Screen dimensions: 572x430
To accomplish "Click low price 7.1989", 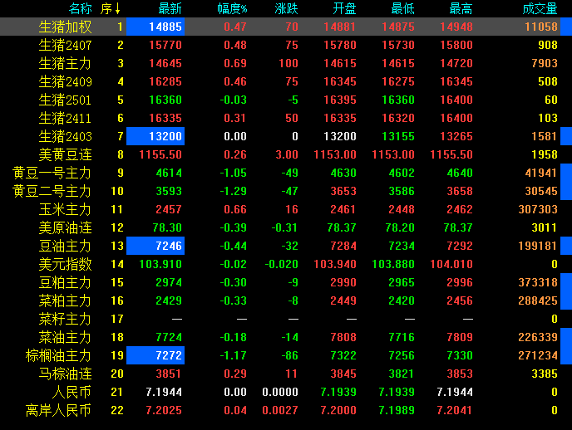I will [397, 410].
